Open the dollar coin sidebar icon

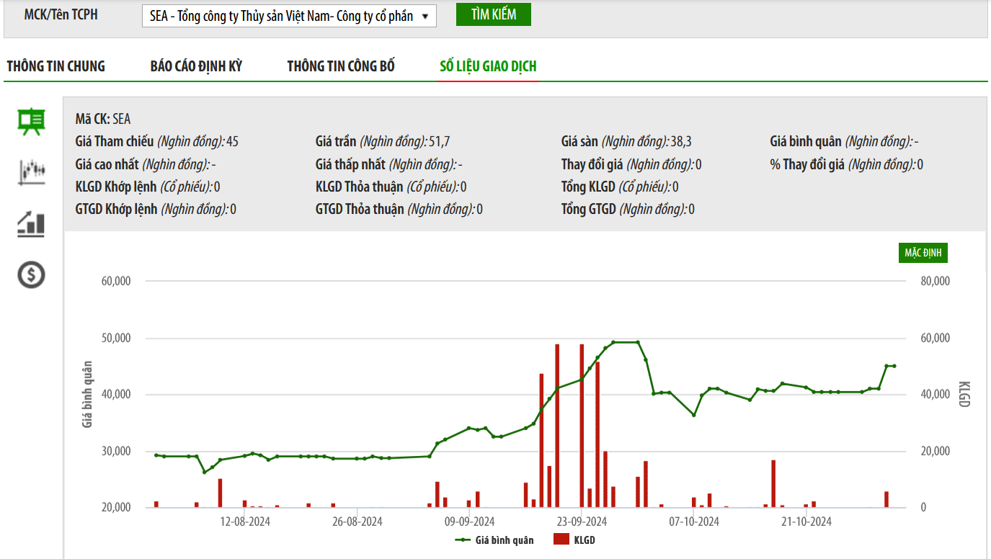click(32, 274)
